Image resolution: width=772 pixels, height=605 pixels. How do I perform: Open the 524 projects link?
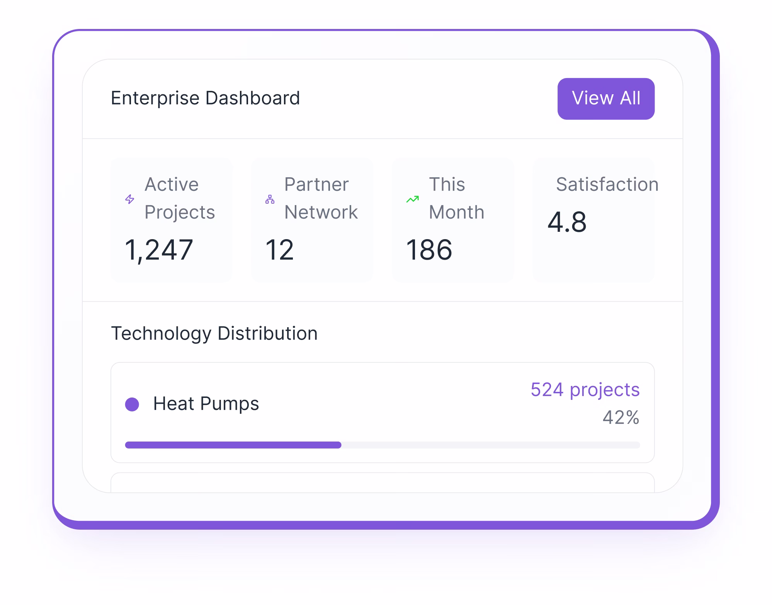tap(585, 390)
